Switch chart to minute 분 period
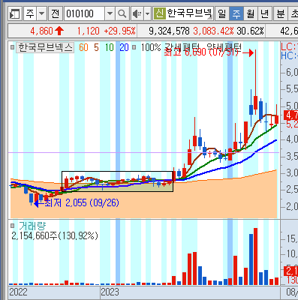Screen dimensions: 298x300 pos(281,13)
